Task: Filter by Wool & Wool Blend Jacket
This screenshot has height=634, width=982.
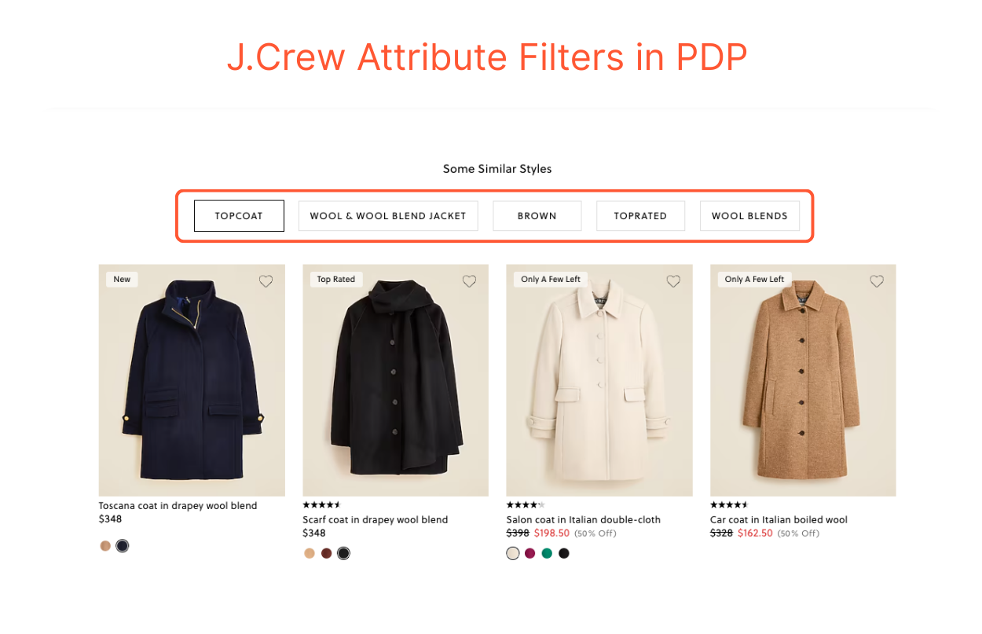Action: pos(388,216)
